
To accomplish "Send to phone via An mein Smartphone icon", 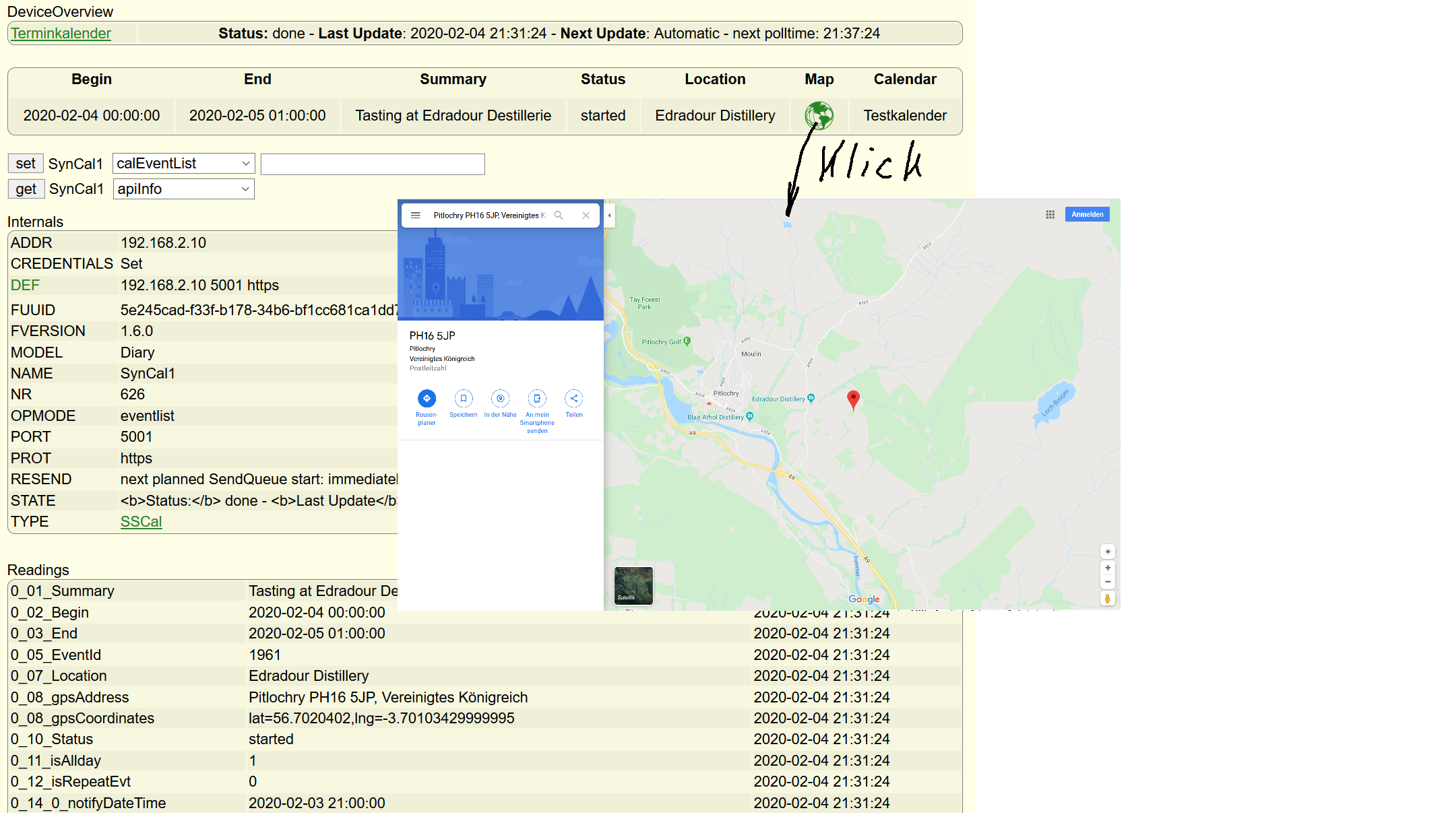I will coord(537,398).
